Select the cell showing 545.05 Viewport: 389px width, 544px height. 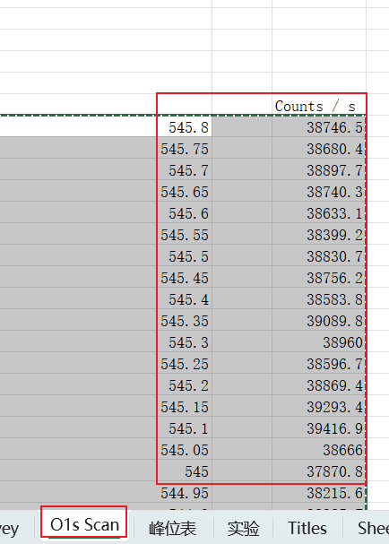tap(185, 450)
